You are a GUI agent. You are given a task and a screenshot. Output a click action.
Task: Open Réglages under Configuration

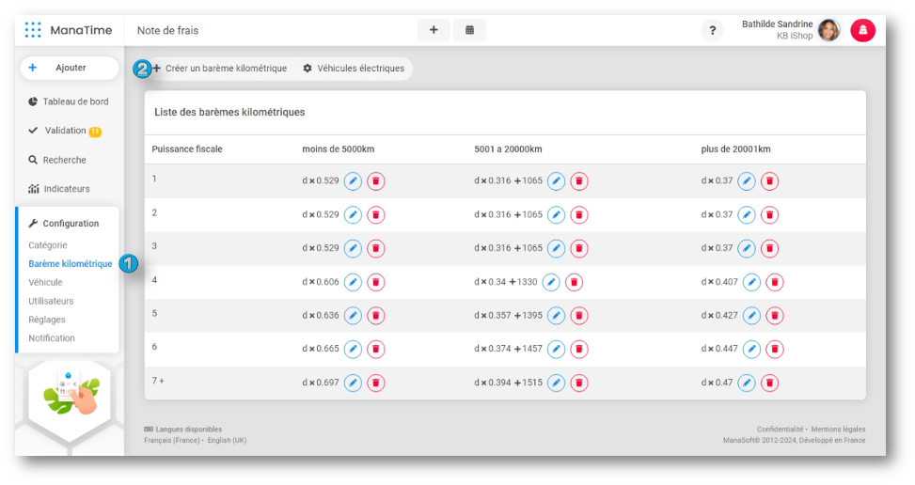[47, 320]
